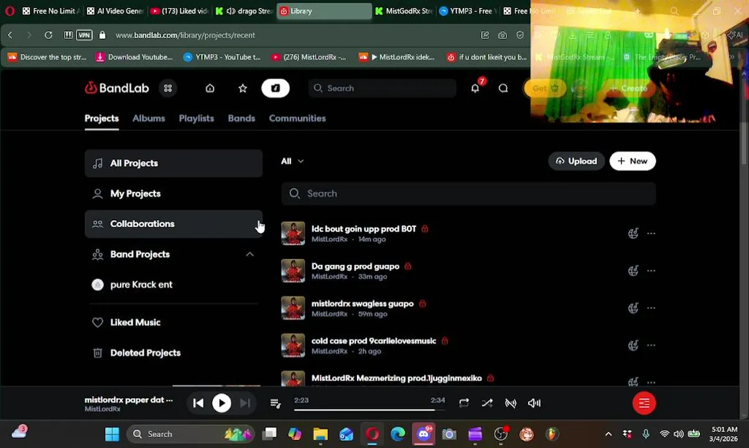
Task: Open 'mistlordrx swagless guapo' project
Action: (362, 304)
